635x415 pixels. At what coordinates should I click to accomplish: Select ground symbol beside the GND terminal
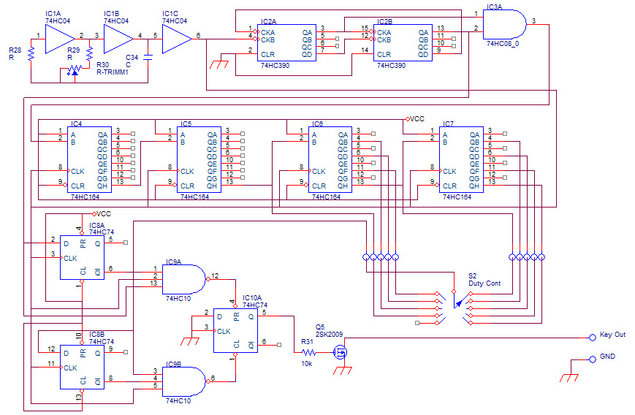pyautogui.click(x=569, y=377)
